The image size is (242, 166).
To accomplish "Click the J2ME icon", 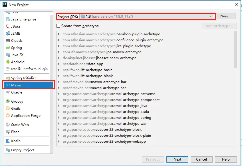I will (x=8, y=33).
